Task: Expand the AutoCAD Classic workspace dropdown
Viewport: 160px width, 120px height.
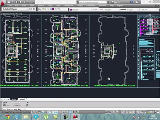Action: point(27,9)
